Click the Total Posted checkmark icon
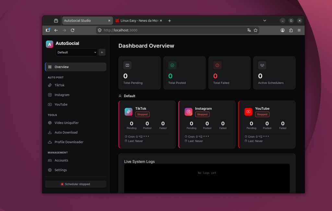The image size is (332, 211). (x=172, y=65)
